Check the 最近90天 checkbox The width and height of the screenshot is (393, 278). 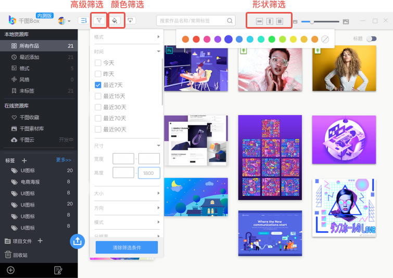tap(98, 129)
